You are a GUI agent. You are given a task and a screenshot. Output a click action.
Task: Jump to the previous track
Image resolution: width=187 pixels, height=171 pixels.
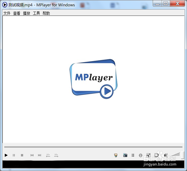pyautogui.click(x=32, y=155)
